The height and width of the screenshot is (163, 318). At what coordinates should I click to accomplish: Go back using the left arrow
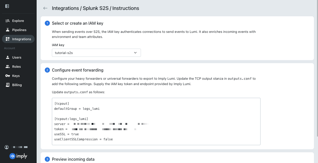pos(45,8)
